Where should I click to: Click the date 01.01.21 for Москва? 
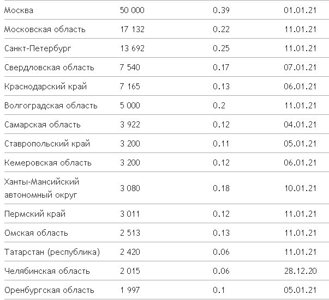(x=300, y=10)
